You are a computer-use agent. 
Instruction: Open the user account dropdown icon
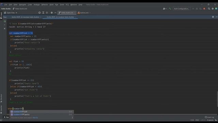click(x=165, y=9)
